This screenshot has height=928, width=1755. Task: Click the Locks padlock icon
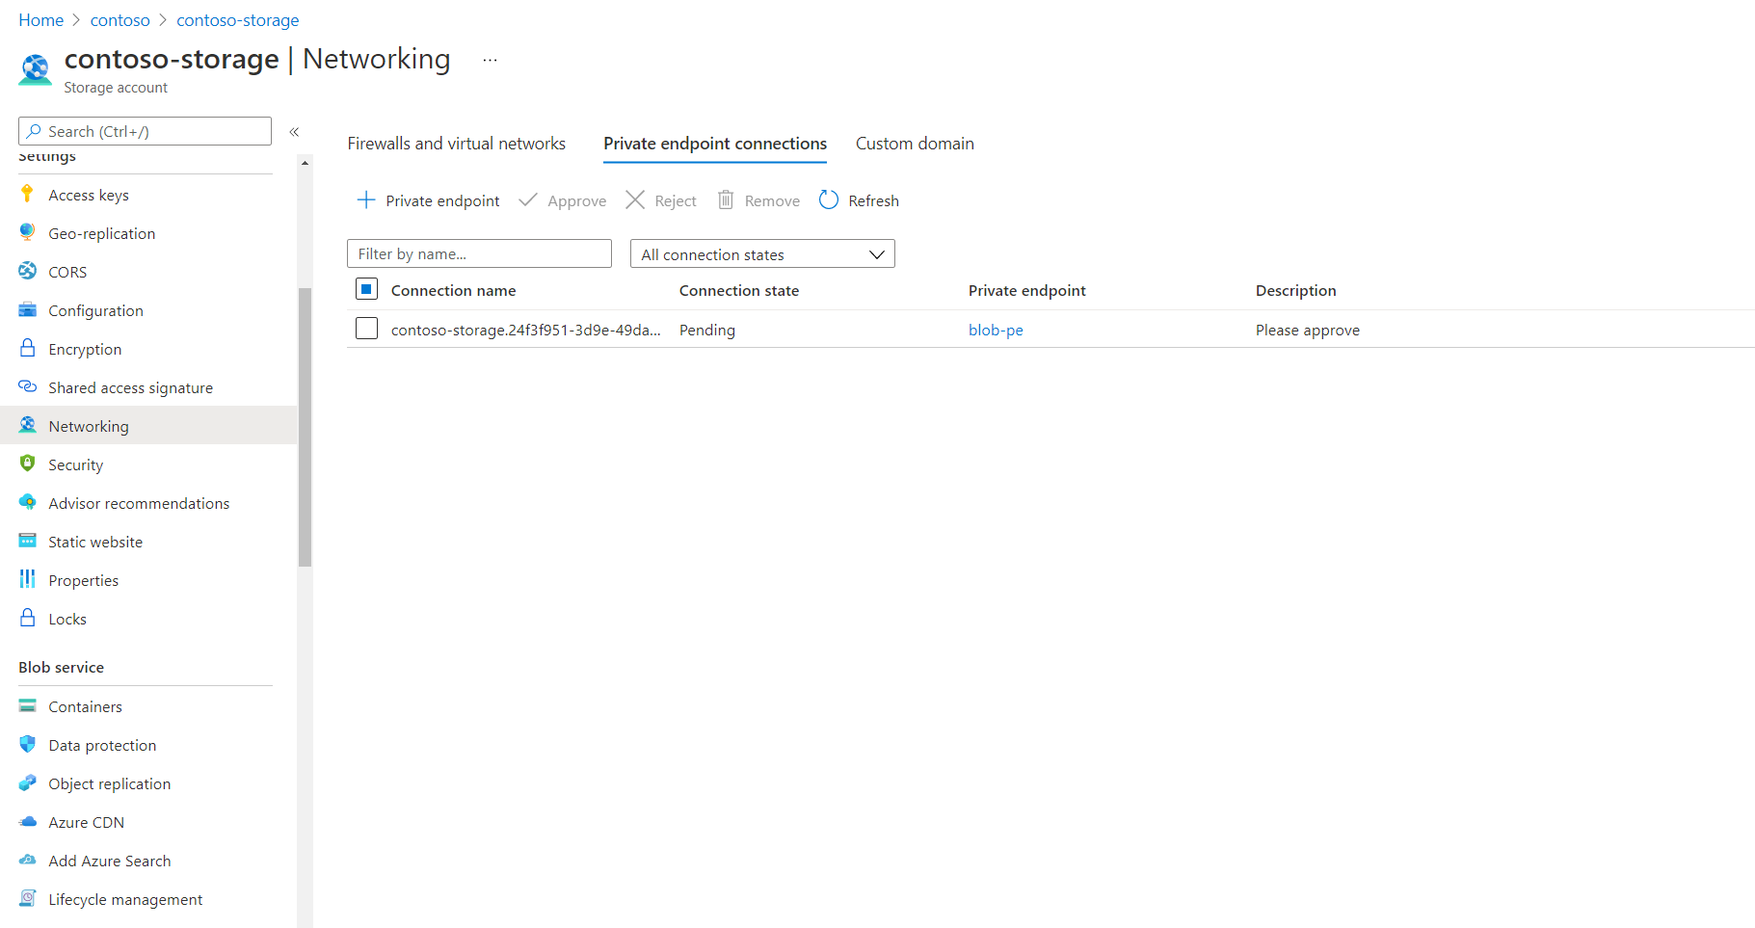coord(27,619)
